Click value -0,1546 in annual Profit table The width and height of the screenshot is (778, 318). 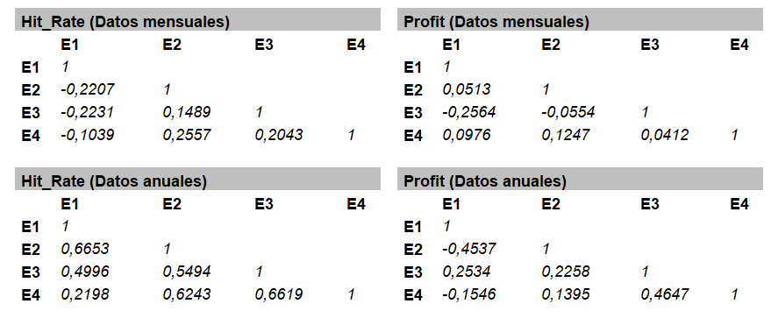(x=469, y=294)
